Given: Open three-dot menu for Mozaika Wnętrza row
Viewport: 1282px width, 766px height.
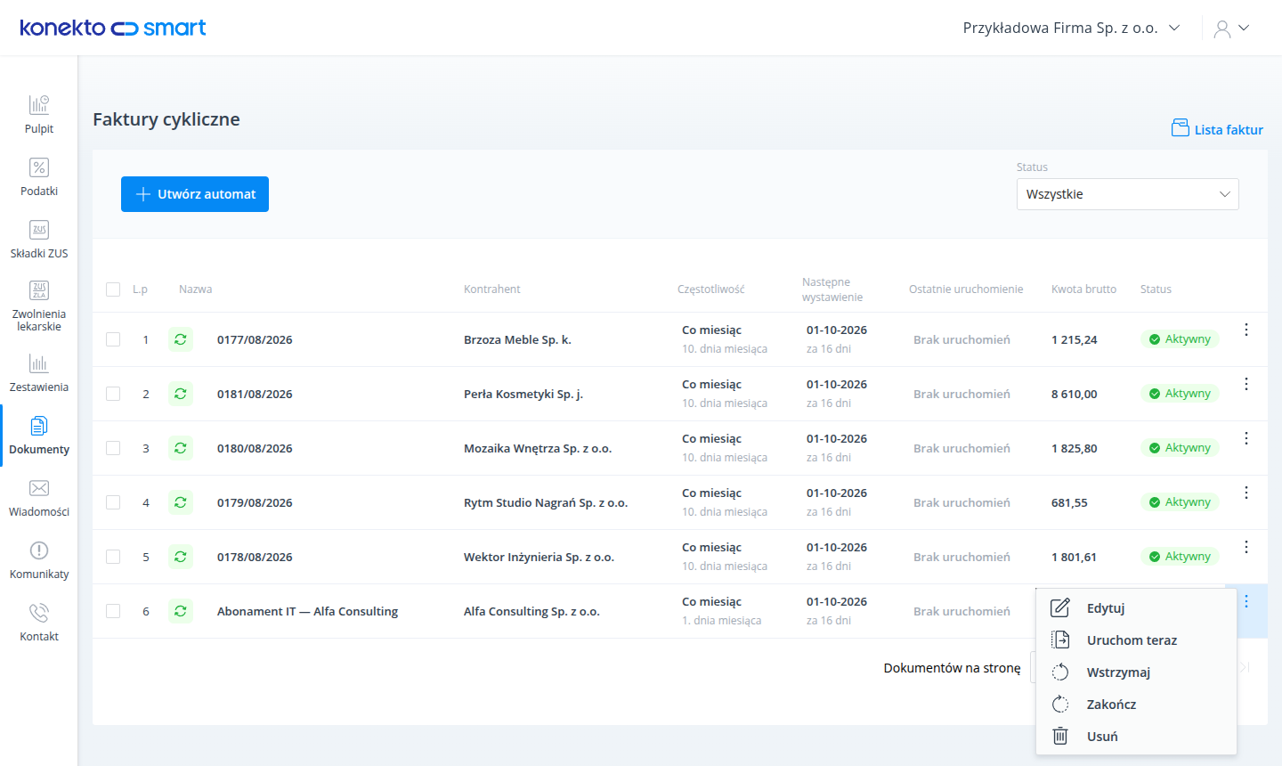Looking at the screenshot, I should click(x=1246, y=438).
